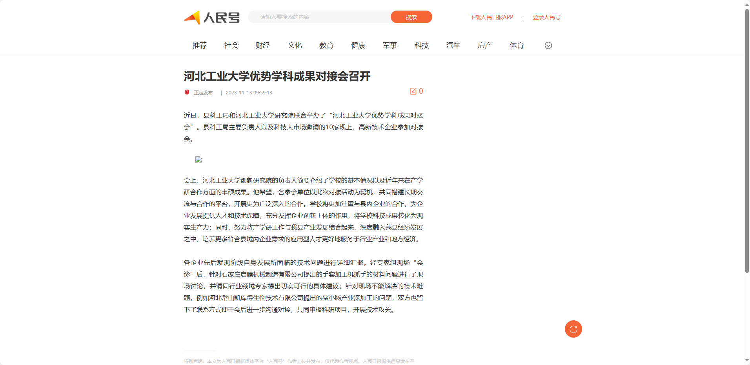Open the 登录人民号 login link

(x=546, y=17)
